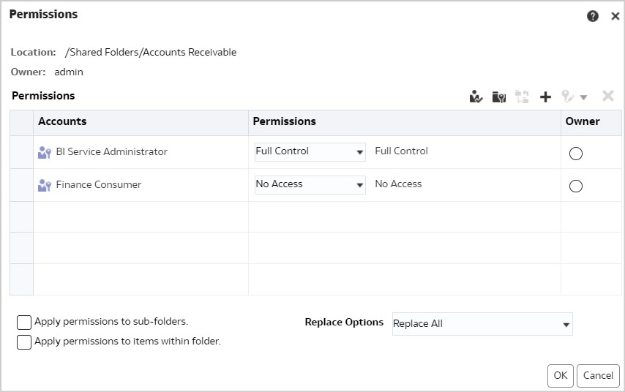This screenshot has height=392, width=625.
Task: Open No Access permission dropdown
Action: click(x=310, y=185)
